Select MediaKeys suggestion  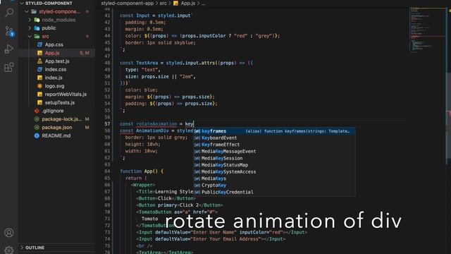click(x=274, y=179)
